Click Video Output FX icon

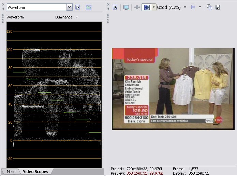(137, 7)
